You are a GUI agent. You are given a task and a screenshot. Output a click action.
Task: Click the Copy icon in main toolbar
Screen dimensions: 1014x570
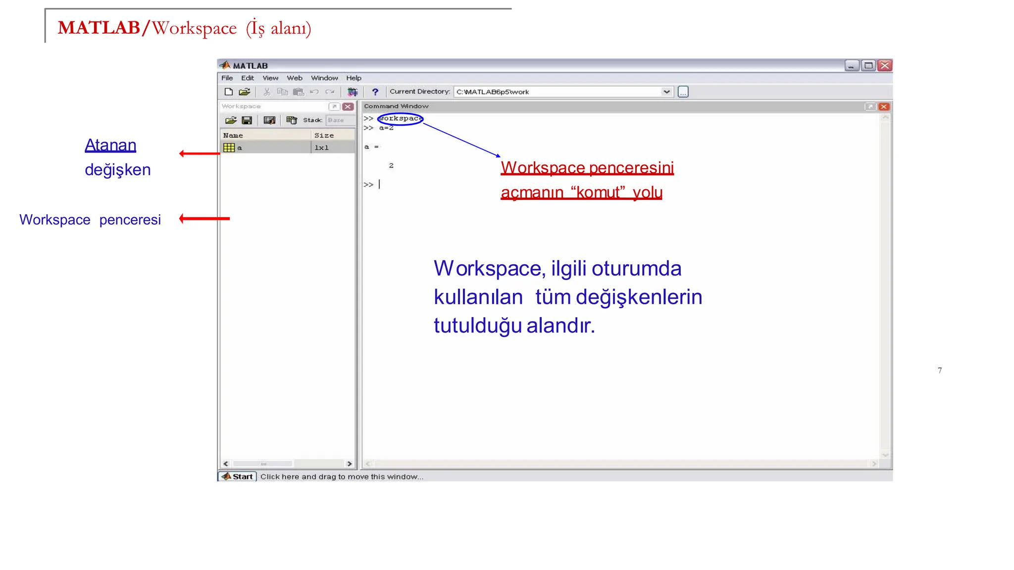[x=282, y=92]
